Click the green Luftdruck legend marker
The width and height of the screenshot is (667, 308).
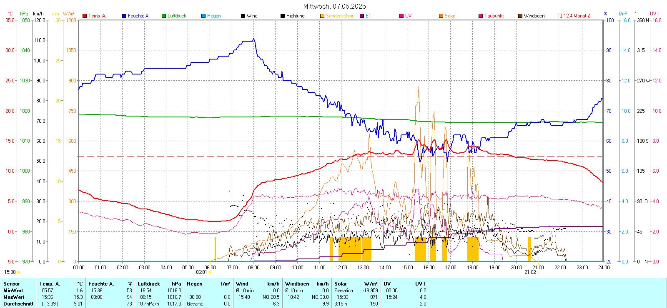pos(164,16)
